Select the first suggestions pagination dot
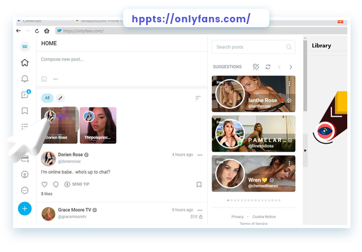The width and height of the screenshot is (362, 252). pyautogui.click(x=228, y=200)
